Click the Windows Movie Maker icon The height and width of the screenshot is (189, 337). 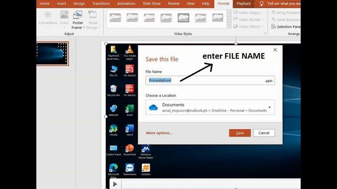(146, 152)
